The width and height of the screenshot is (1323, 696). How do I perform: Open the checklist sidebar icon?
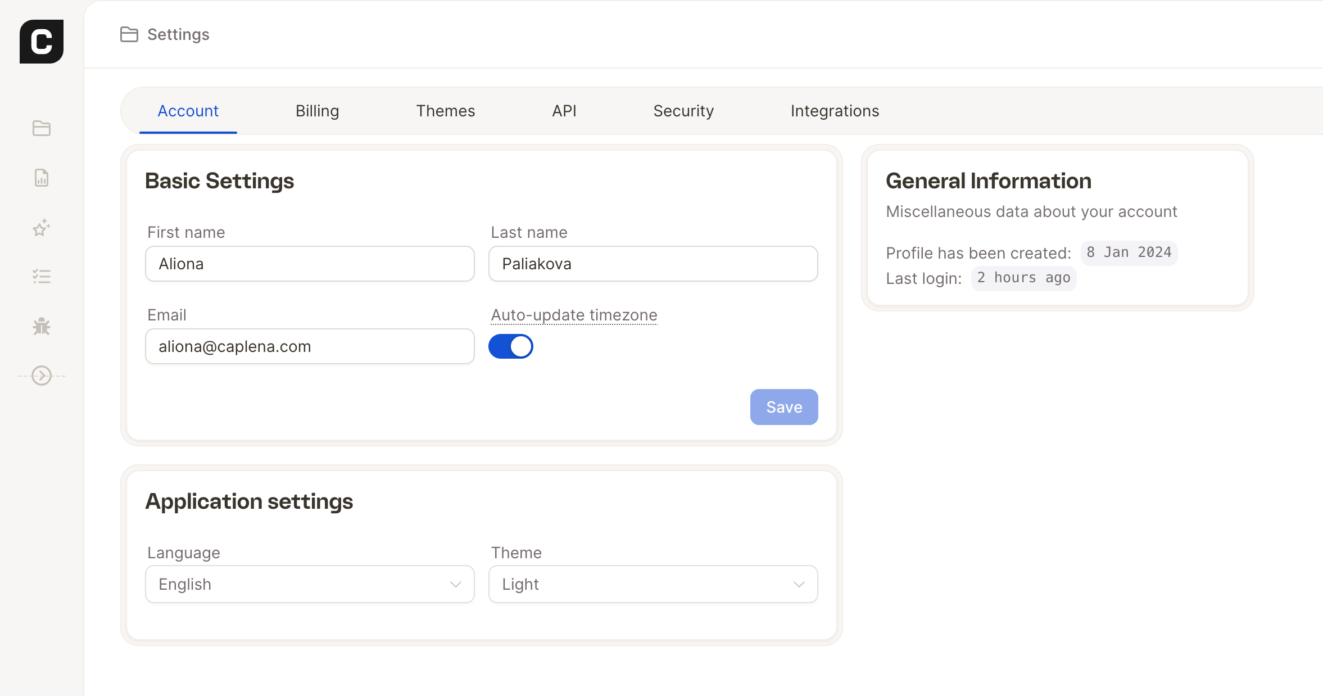tap(42, 277)
